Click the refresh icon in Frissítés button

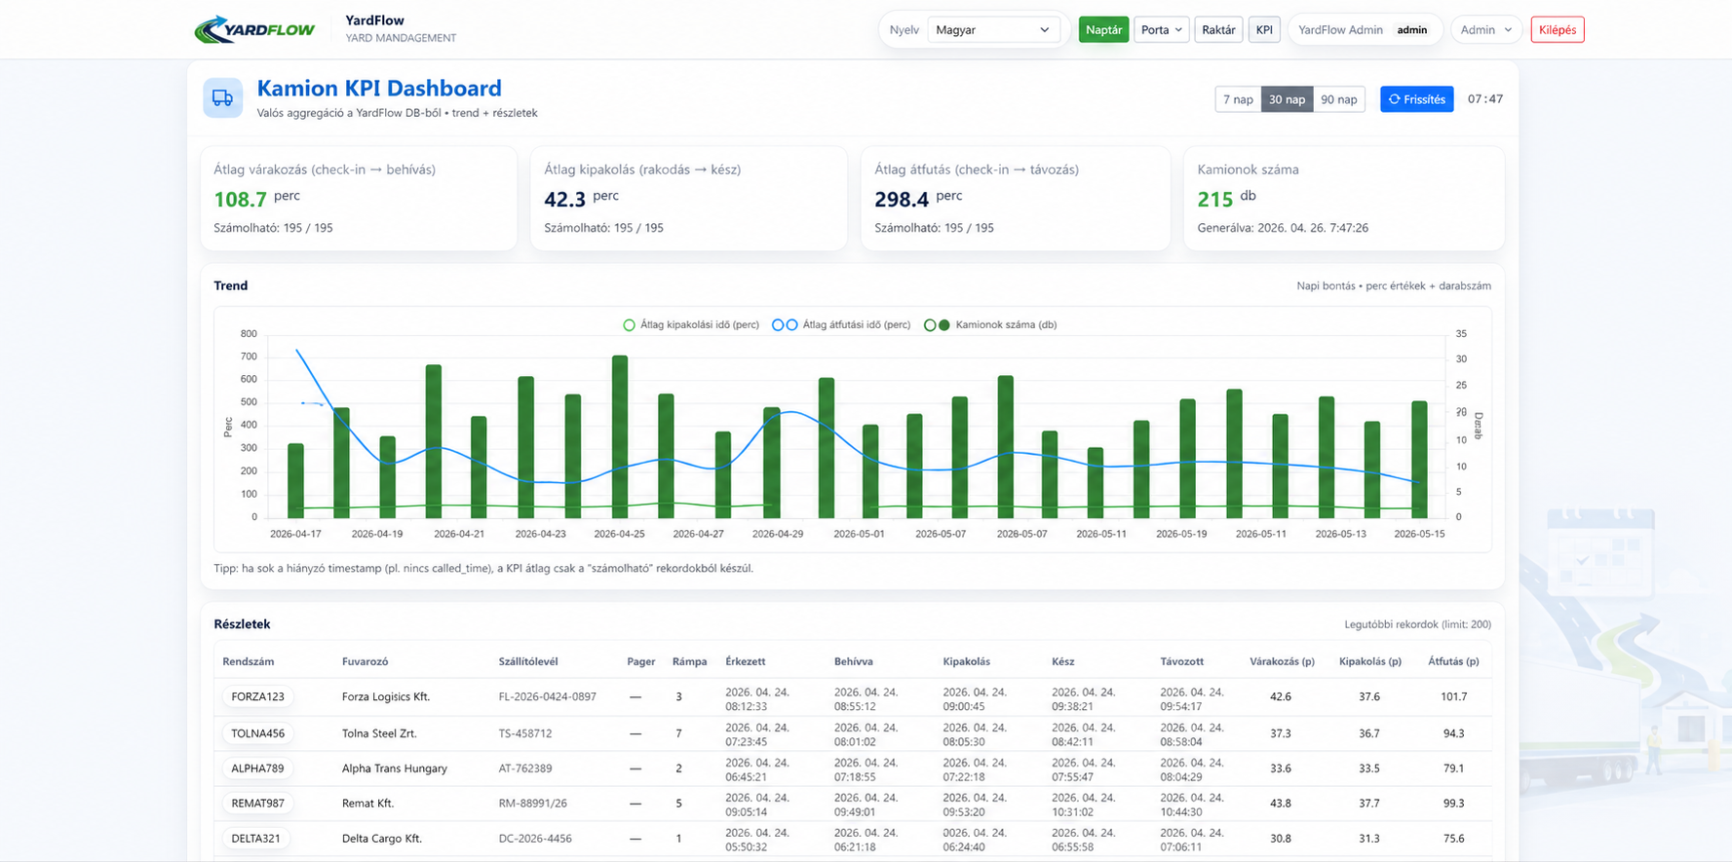click(1395, 99)
